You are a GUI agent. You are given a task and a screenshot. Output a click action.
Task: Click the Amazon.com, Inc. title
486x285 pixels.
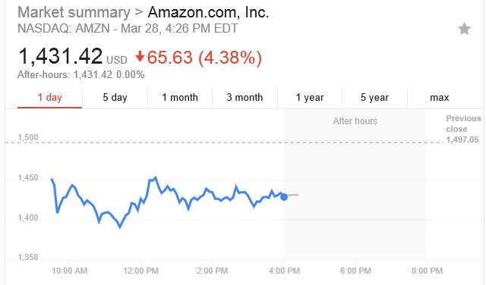(208, 12)
